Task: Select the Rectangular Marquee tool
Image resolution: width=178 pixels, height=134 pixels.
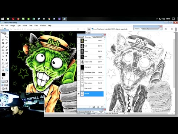Action: [3, 37]
